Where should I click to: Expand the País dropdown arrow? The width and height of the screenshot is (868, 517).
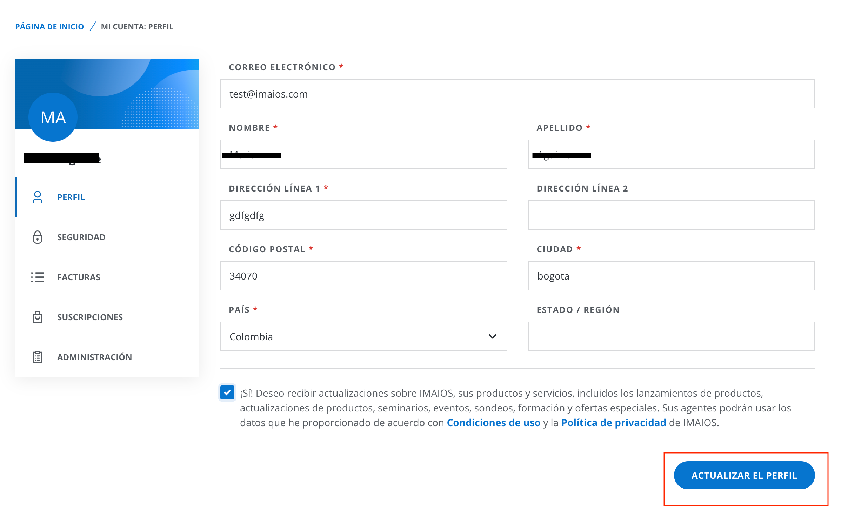click(x=492, y=336)
